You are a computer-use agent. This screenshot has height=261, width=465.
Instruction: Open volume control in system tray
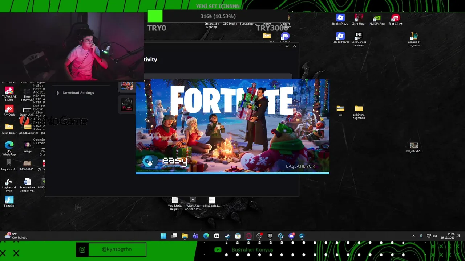(x=435, y=236)
